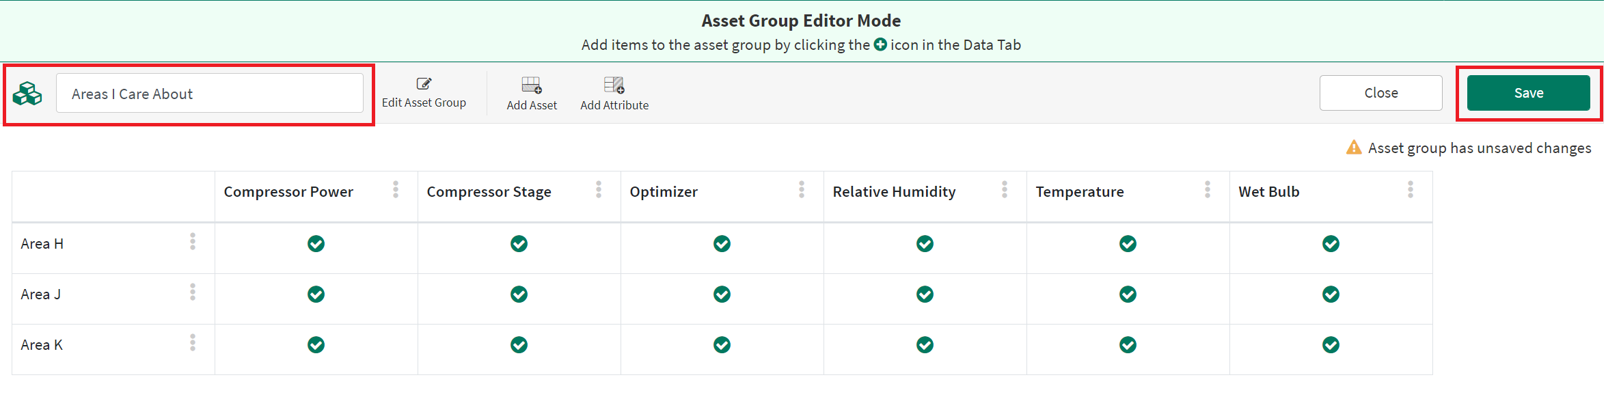
Task: Click the unsaved changes warning icon
Action: (x=1353, y=148)
